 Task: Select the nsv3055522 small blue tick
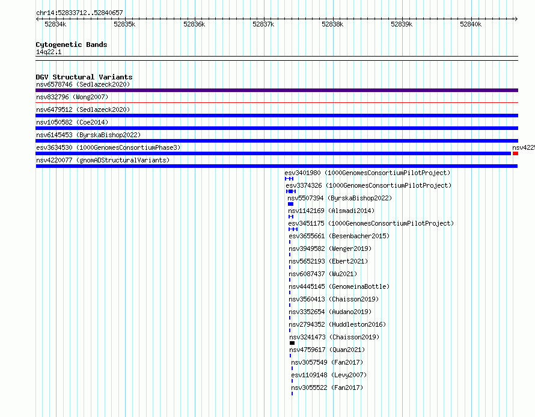tap(292, 394)
